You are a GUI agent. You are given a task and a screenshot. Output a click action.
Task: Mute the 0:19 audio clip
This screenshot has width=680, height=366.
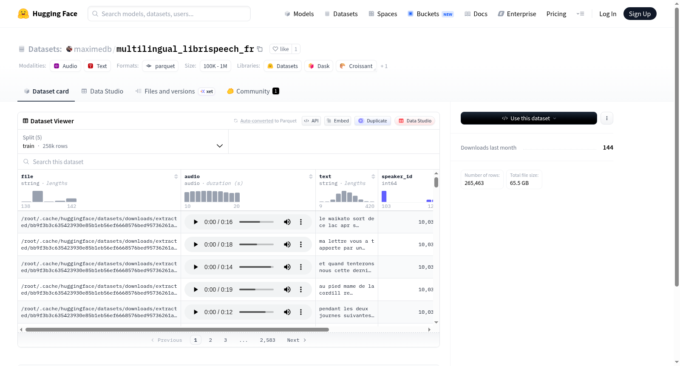tap(287, 289)
